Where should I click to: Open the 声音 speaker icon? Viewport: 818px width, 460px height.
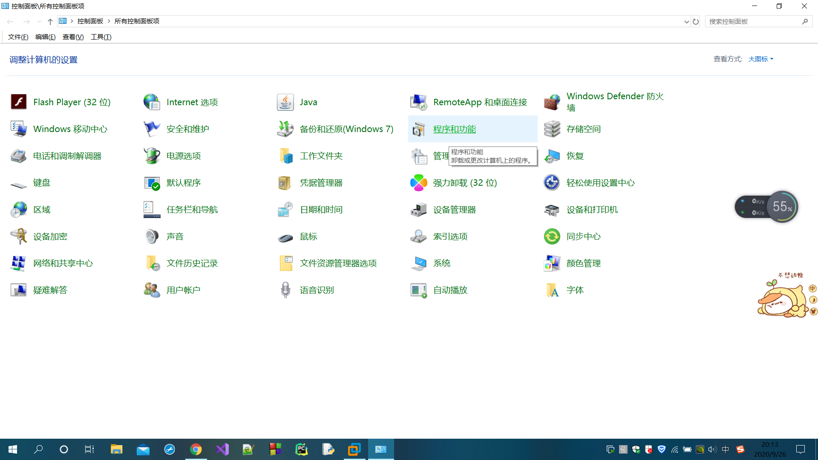(x=152, y=236)
